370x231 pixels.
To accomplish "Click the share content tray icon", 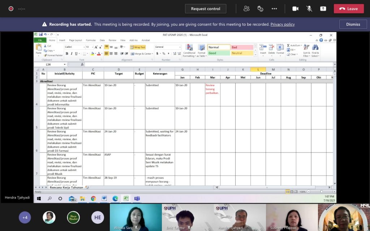I will click(323, 9).
